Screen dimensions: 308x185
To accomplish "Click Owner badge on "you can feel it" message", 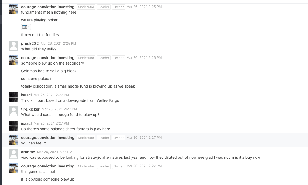I will pos(119,138).
